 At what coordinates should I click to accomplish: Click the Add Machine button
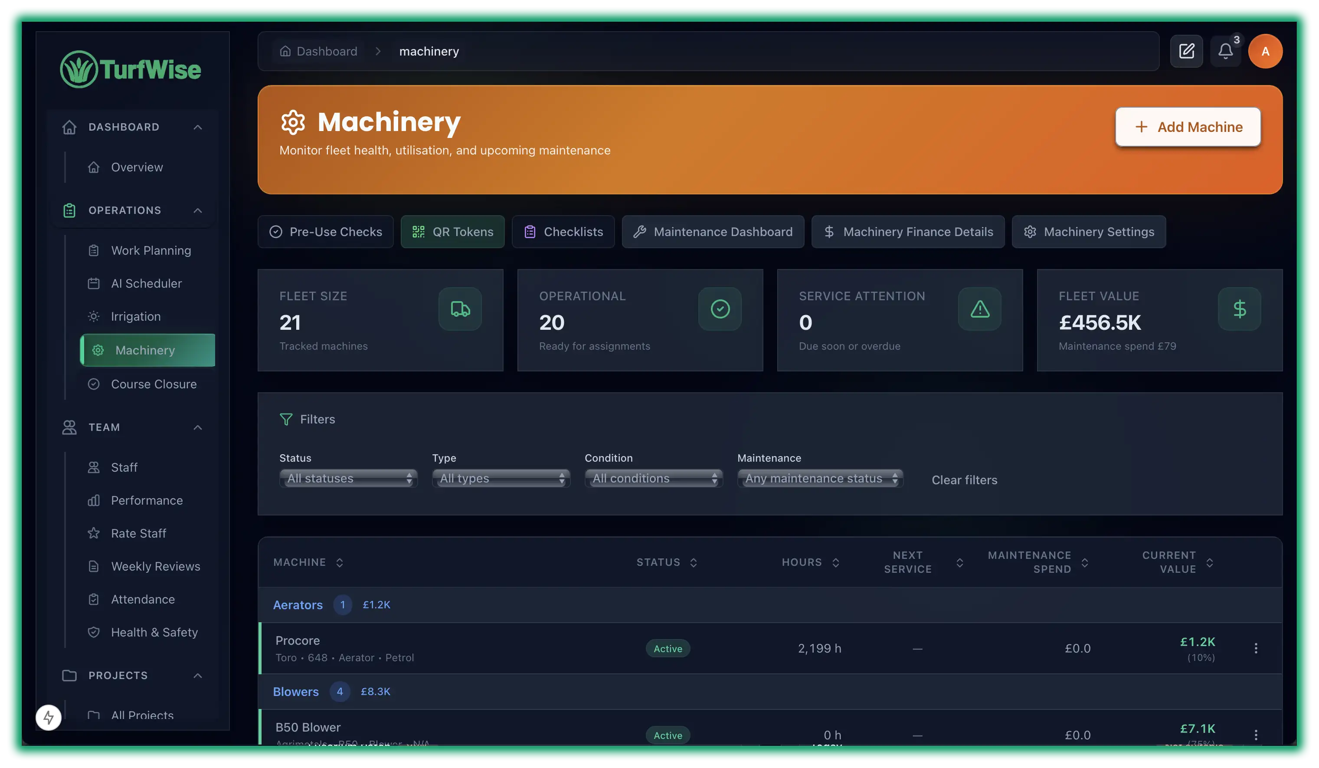click(x=1187, y=127)
